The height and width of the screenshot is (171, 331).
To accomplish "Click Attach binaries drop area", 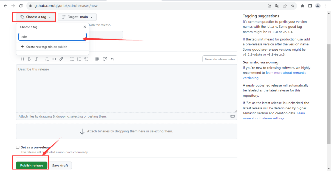I will (x=127, y=131).
